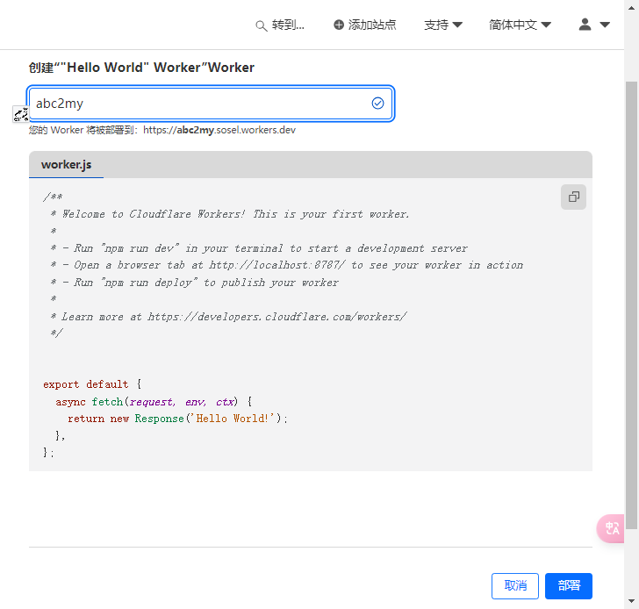Expand the arrow next to the user avatar
Image resolution: width=639 pixels, height=609 pixels.
click(605, 25)
